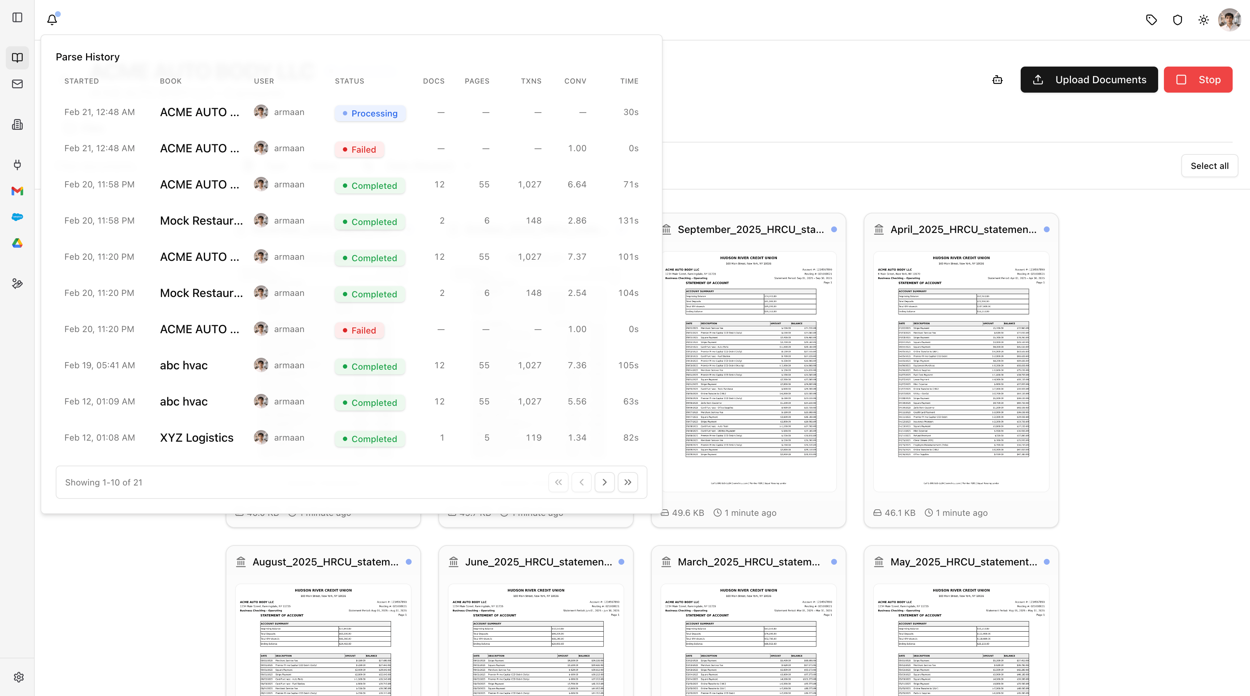Open March_2025_HRCU statement thumbnail
The height and width of the screenshot is (696, 1250).
748,640
